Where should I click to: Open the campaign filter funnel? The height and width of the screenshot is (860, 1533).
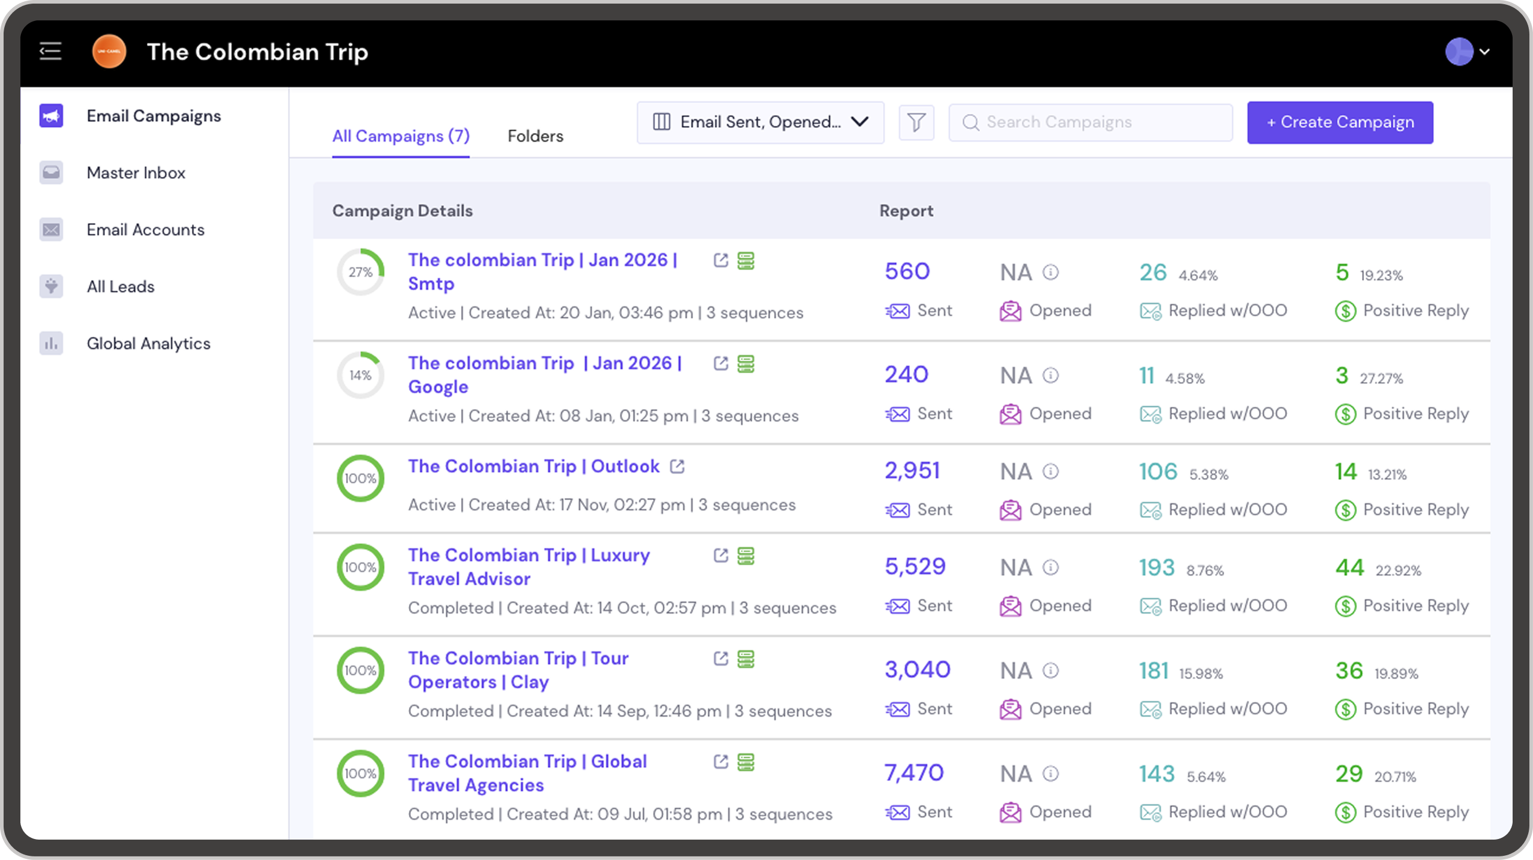click(916, 122)
